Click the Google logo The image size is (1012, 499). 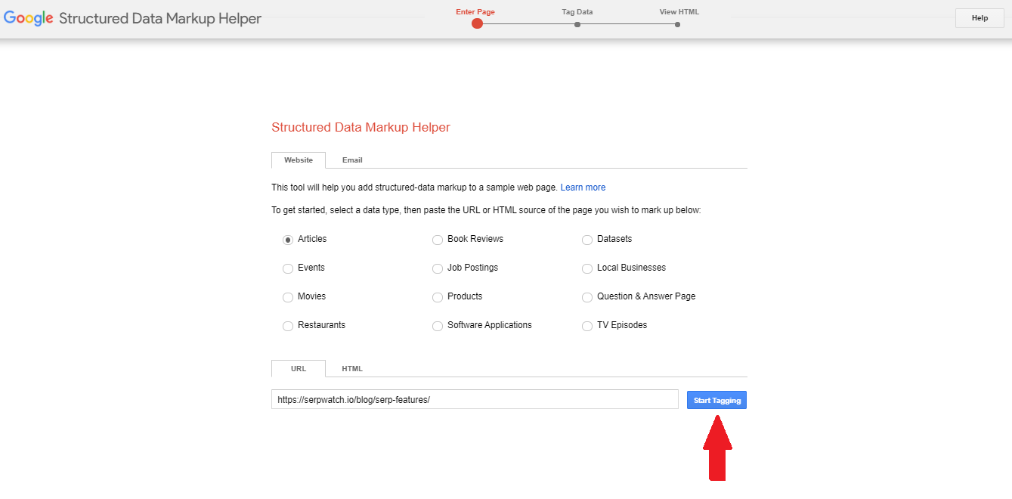coord(29,19)
